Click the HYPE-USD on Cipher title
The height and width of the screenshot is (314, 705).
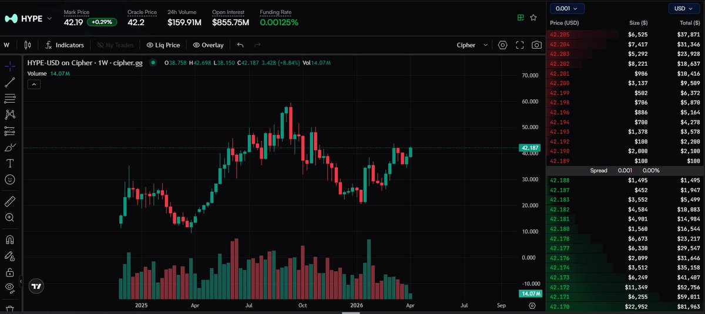[x=85, y=62]
